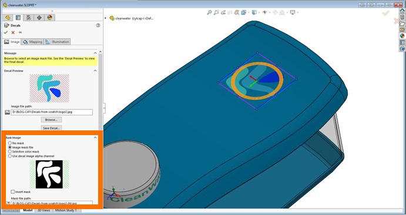Open View Settings monitor icon
This screenshot has height=215, width=406.
point(293,12)
